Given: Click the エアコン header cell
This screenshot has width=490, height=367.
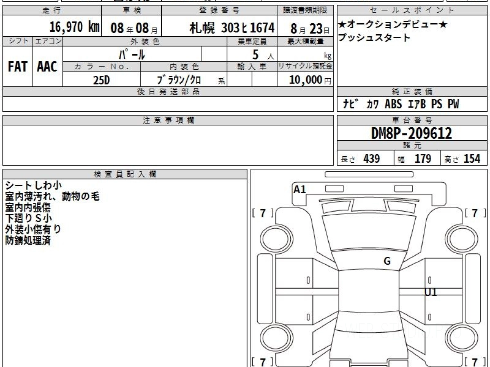Looking at the screenshot, I should click(x=48, y=41).
